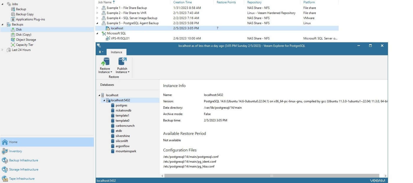Expand the Example 1 - File Share Backup job
The height and width of the screenshot is (183, 413).
tap(98, 8)
